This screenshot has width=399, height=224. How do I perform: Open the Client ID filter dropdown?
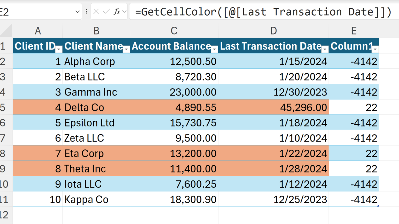[59, 49]
